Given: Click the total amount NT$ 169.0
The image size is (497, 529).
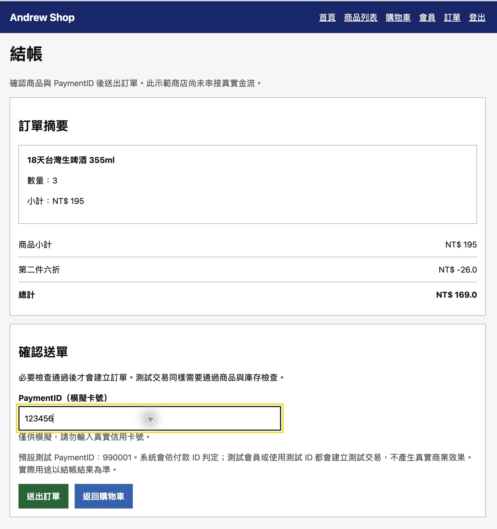Looking at the screenshot, I should 456,295.
